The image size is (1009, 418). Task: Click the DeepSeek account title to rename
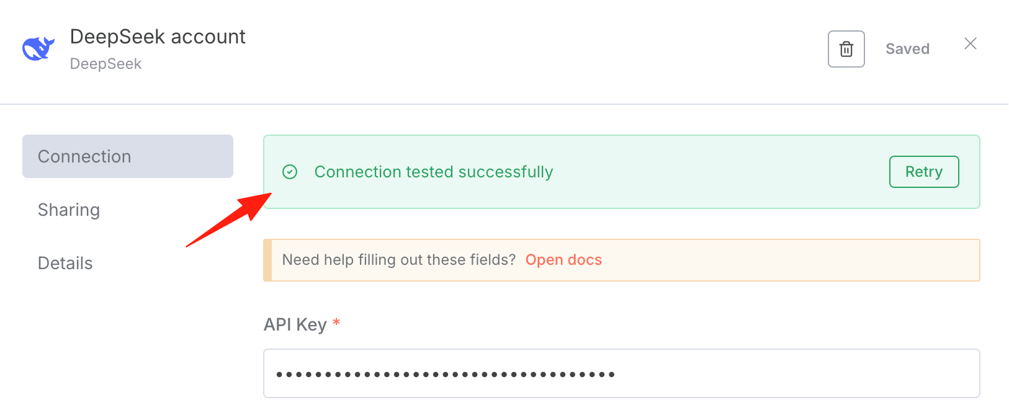158,37
